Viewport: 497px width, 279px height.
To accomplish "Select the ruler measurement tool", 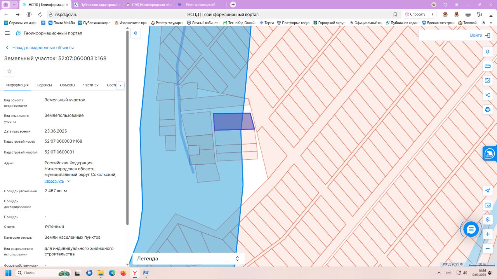I will (488, 66).
